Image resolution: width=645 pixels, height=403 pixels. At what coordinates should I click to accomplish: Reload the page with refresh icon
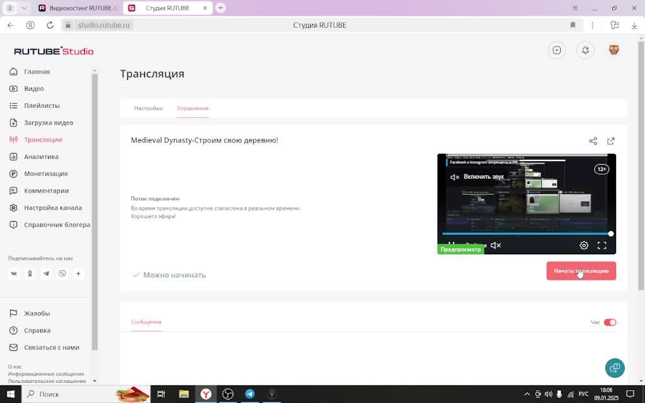50,25
